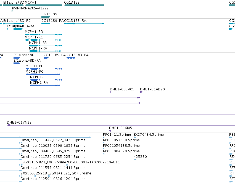
Task: Select Dmel_neb_010085_0599_1932.3prime EST
Action: (x=53, y=146)
